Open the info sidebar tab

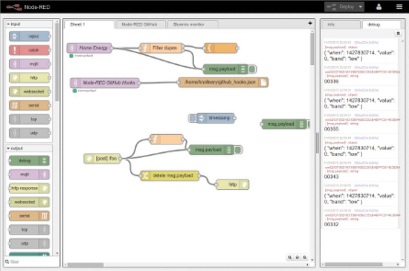point(341,25)
